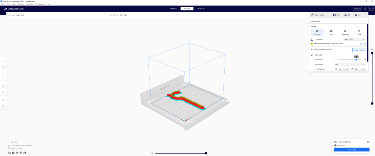Select the Visual profile icon
The width and height of the screenshot is (375, 156).
click(331, 31)
